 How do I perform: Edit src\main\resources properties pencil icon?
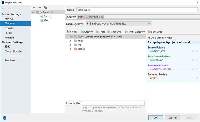pos(193,69)
